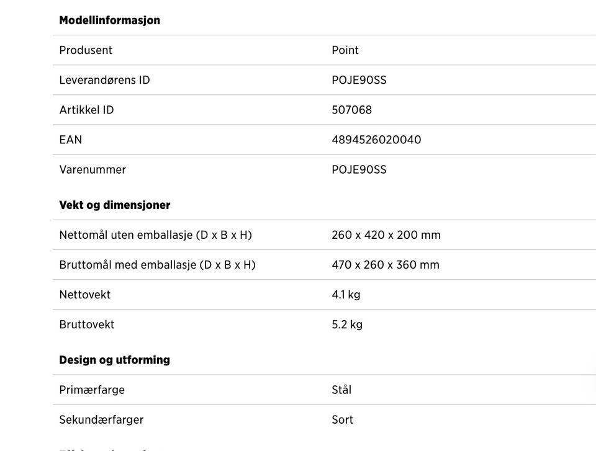596x451 pixels.
Task: Select the Primærfarge value Stål
Action: click(341, 390)
